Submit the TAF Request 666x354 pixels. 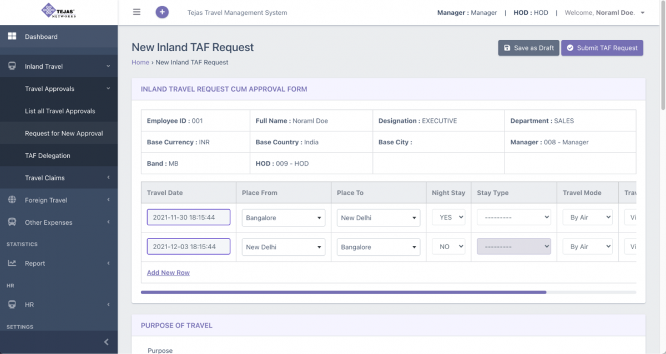click(x=602, y=48)
